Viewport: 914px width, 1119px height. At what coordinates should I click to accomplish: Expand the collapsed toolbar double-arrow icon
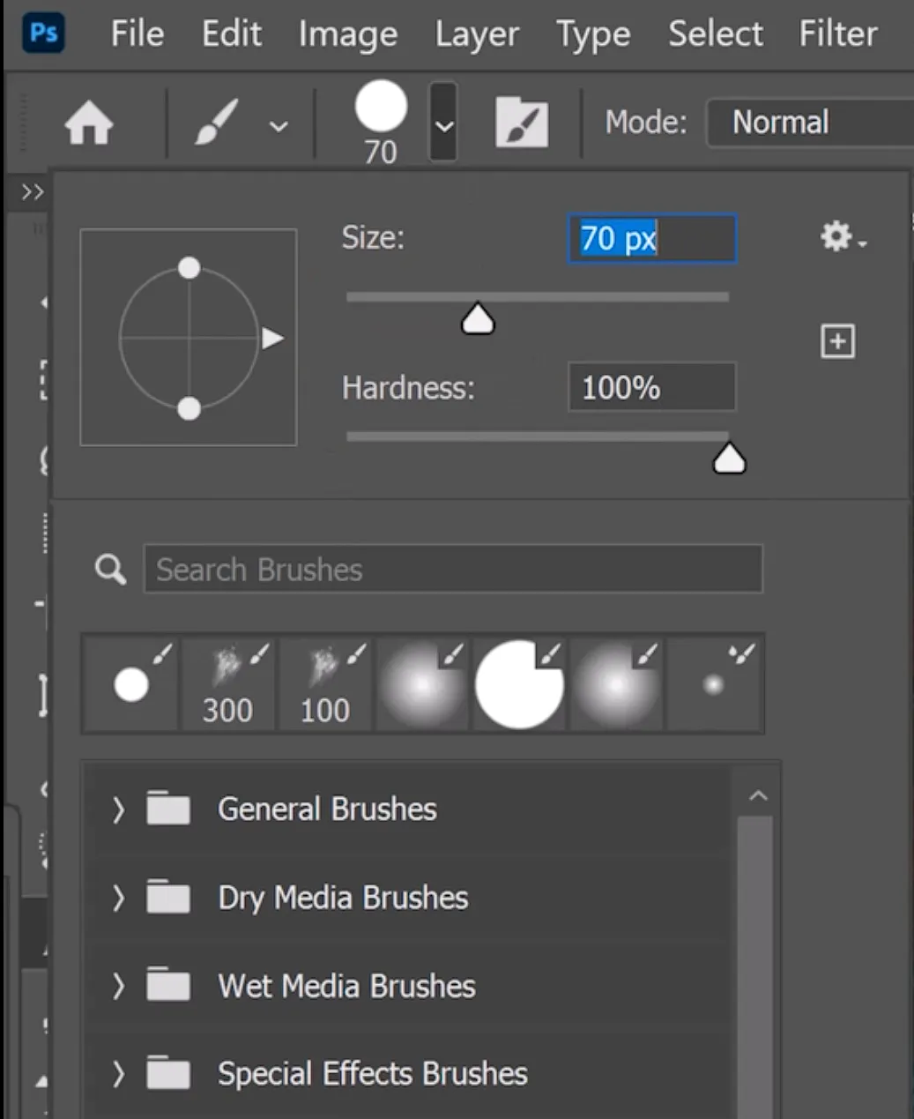(32, 192)
